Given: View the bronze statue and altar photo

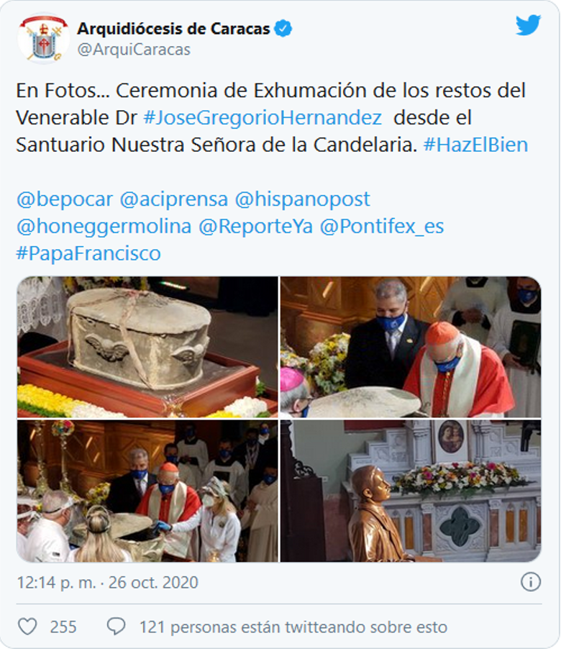Looking at the screenshot, I should point(411,491).
